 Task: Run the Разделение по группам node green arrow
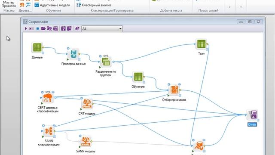tap(100, 67)
